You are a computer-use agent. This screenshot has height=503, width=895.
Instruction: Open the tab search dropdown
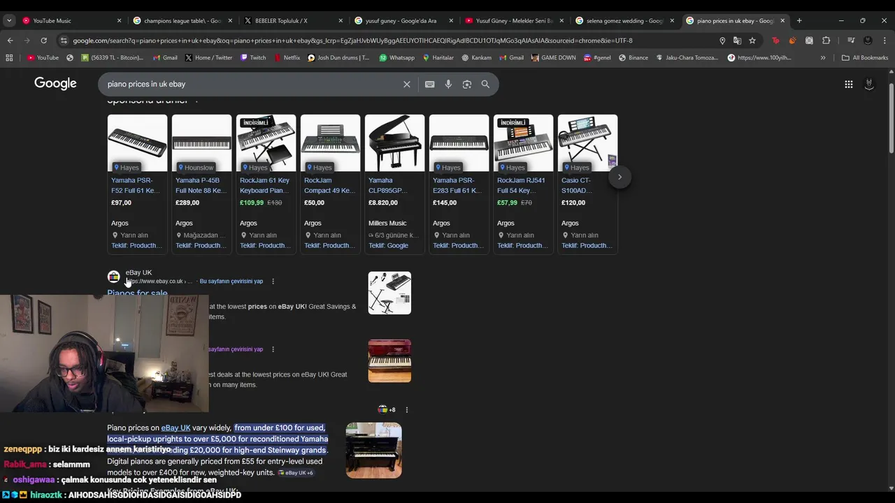[x=9, y=20]
